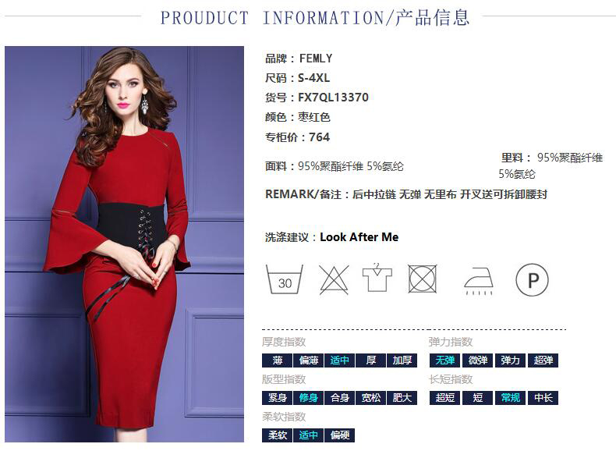Select the 无弹 elasticity option
This screenshot has width=616, height=451.
(445, 360)
